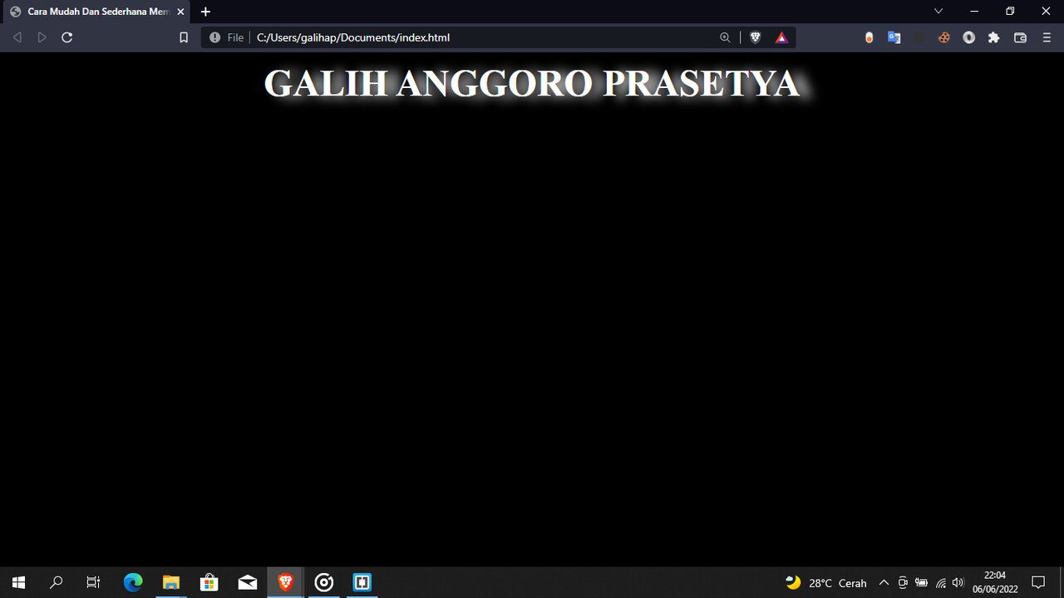Image resolution: width=1064 pixels, height=598 pixels.
Task: Close the Cara Mudah Dan Sederhana tab
Action: (180, 12)
